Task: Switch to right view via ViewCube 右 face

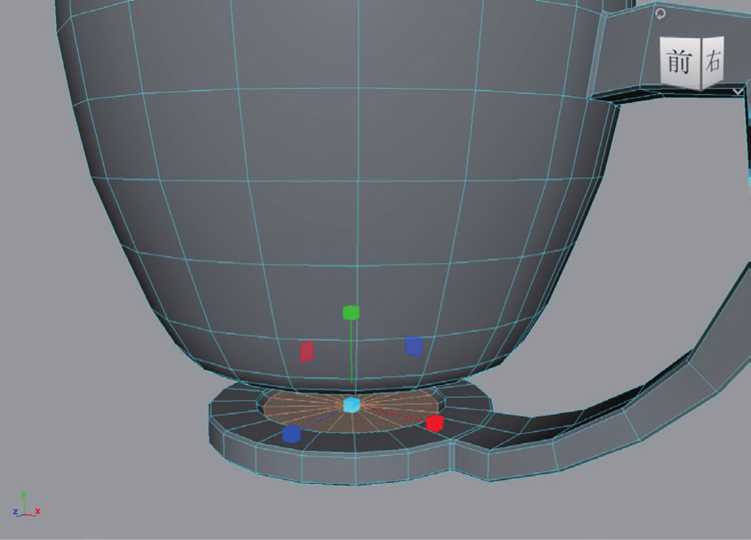Action: coord(713,61)
